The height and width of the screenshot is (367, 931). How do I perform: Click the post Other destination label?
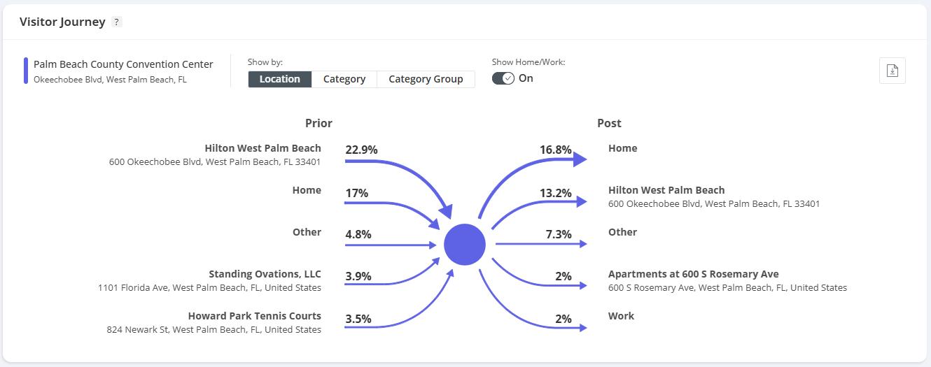pyautogui.click(x=622, y=232)
